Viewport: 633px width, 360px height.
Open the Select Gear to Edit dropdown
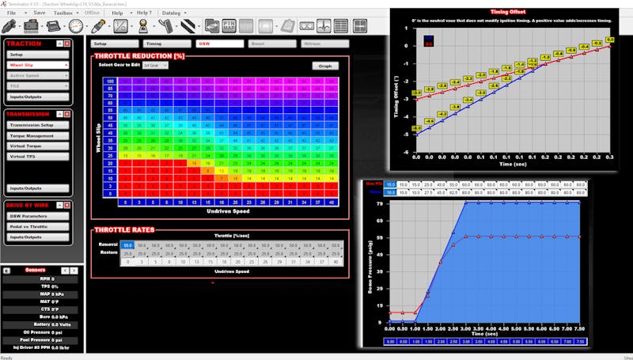click(x=155, y=65)
